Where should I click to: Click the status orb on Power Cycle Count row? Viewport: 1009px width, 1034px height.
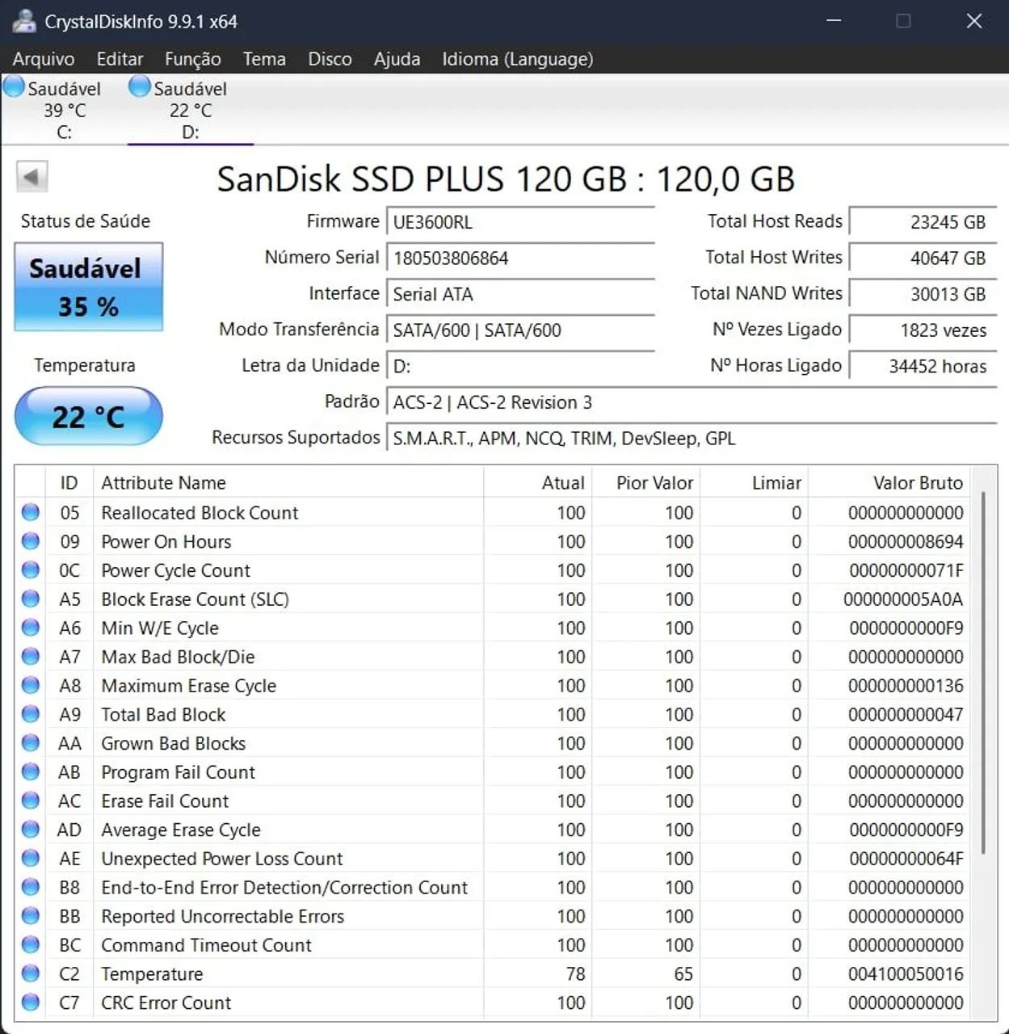point(31,570)
